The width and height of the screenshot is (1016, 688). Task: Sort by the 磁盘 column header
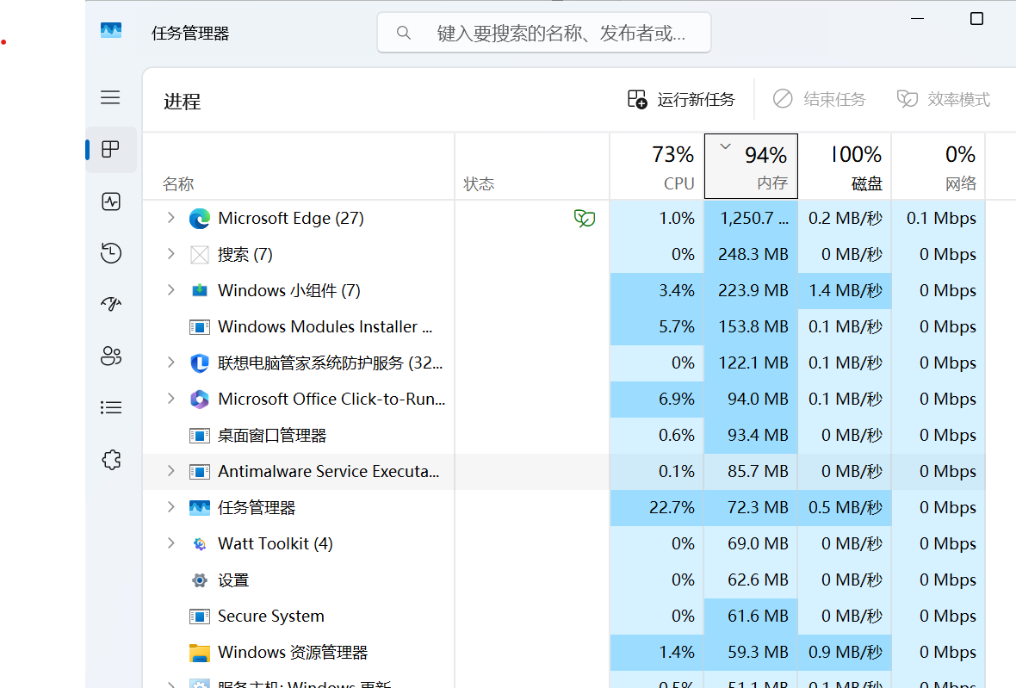(845, 167)
